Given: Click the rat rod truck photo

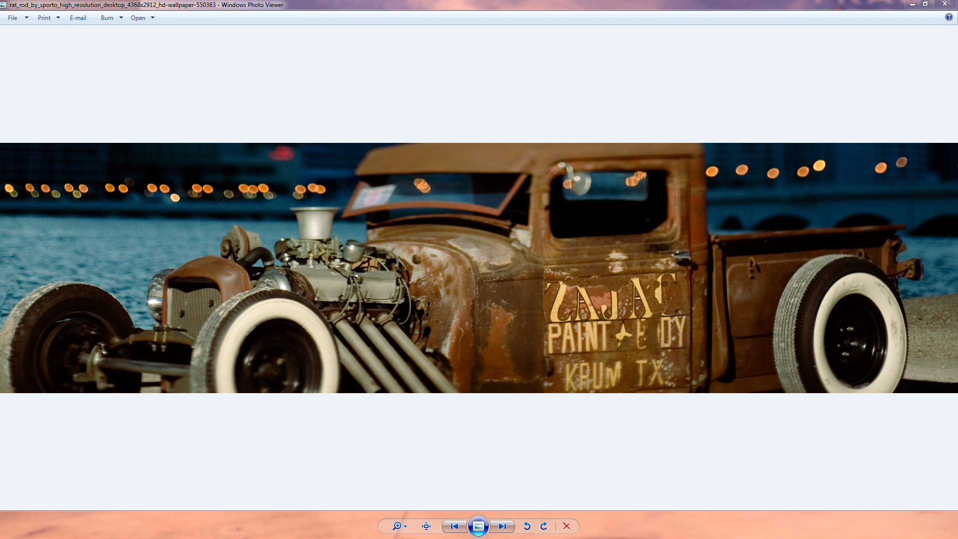Looking at the screenshot, I should click(x=479, y=268).
